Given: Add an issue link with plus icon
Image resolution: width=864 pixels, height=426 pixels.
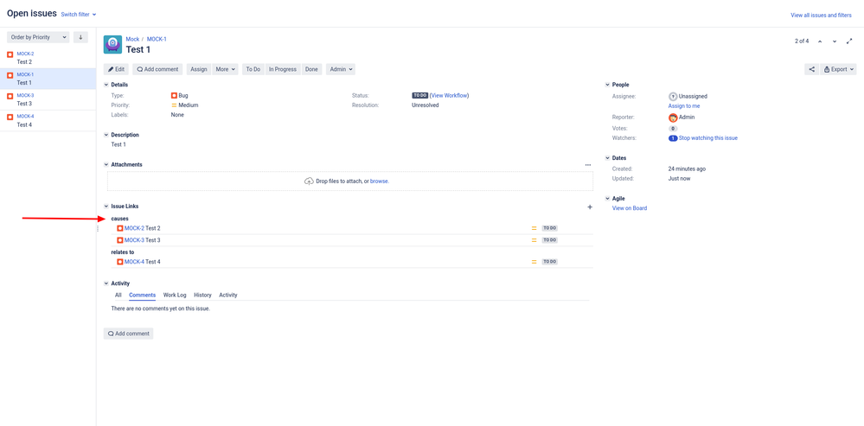Looking at the screenshot, I should coord(590,207).
